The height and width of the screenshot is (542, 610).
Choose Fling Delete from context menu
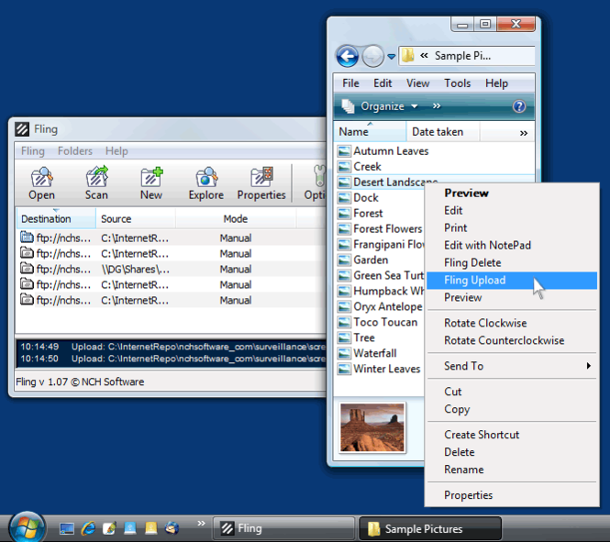tap(512, 263)
